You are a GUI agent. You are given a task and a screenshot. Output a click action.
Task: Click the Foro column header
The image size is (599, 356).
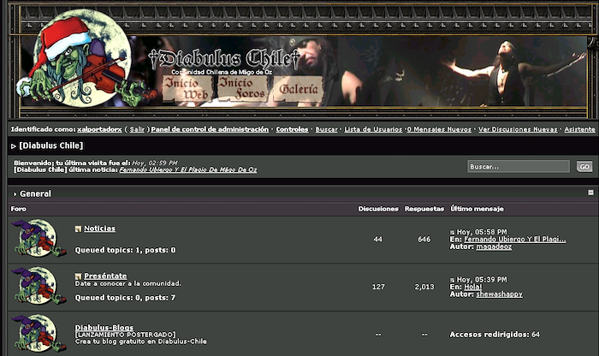tap(18, 209)
